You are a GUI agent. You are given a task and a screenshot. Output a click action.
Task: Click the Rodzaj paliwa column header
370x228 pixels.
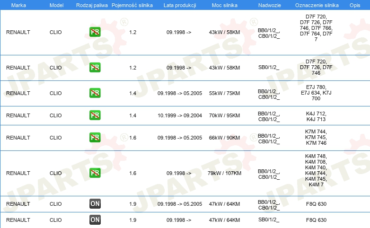pyautogui.click(x=92, y=5)
